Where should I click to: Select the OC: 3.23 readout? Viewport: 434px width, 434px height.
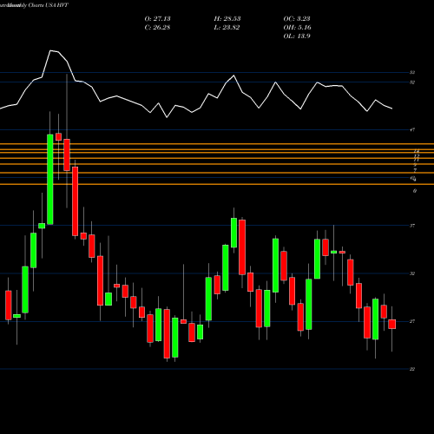click(x=297, y=19)
